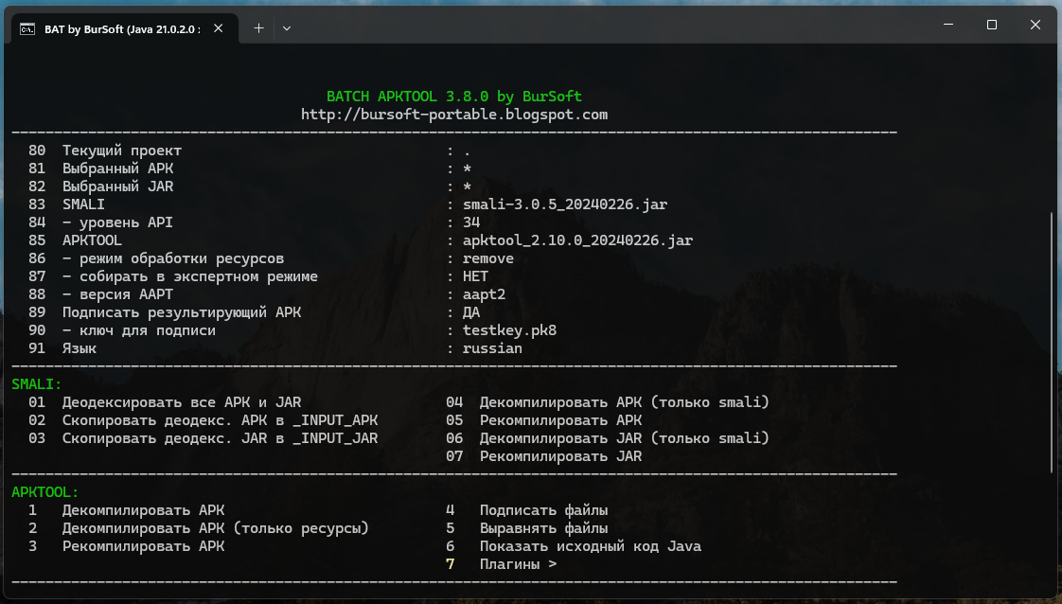The image size is (1062, 604).
Task: Click 04 Декомпилировать APK (только smali)
Action: pos(608,402)
